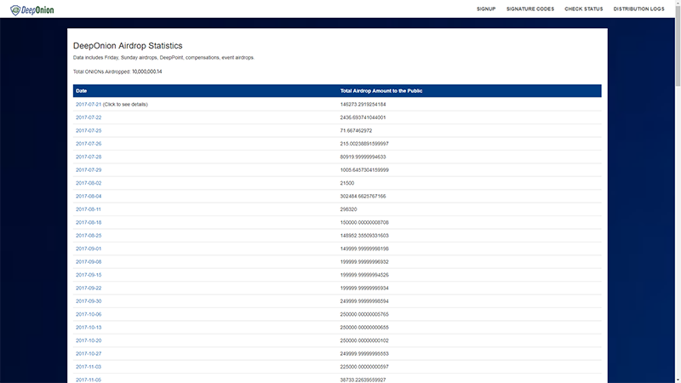Select amount 38733.22639559927

363,380
